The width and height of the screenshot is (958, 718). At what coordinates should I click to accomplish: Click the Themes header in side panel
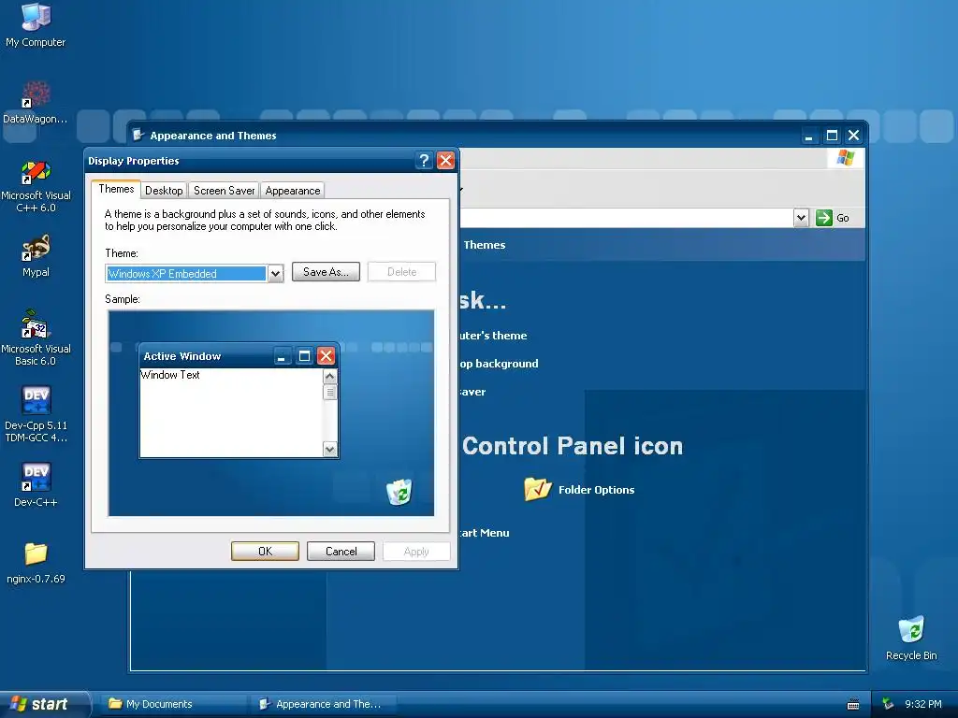tap(485, 245)
